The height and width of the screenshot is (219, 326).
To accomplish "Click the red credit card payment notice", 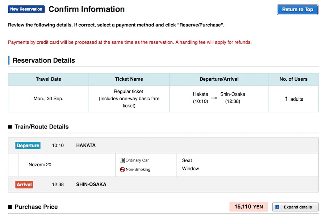I will [130, 42].
